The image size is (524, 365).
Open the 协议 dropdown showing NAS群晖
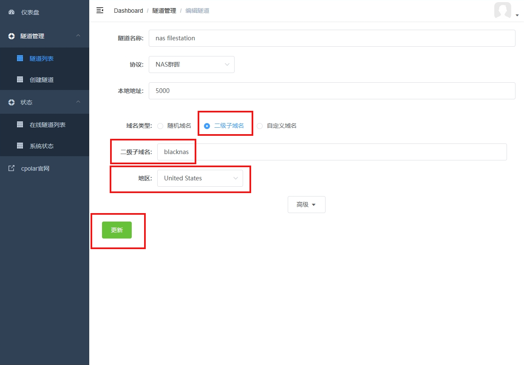[x=192, y=65]
